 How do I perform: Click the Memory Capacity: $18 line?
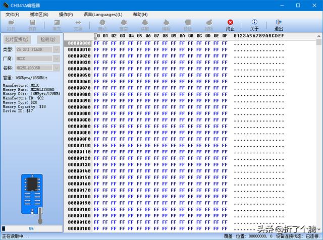coord(24,106)
